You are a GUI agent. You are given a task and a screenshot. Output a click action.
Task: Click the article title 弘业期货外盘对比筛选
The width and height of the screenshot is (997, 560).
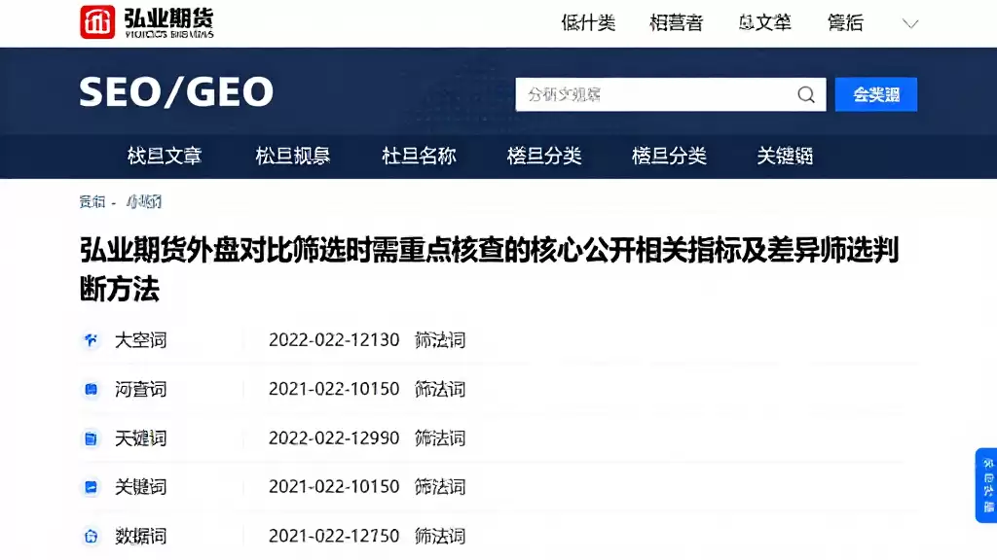(x=489, y=268)
